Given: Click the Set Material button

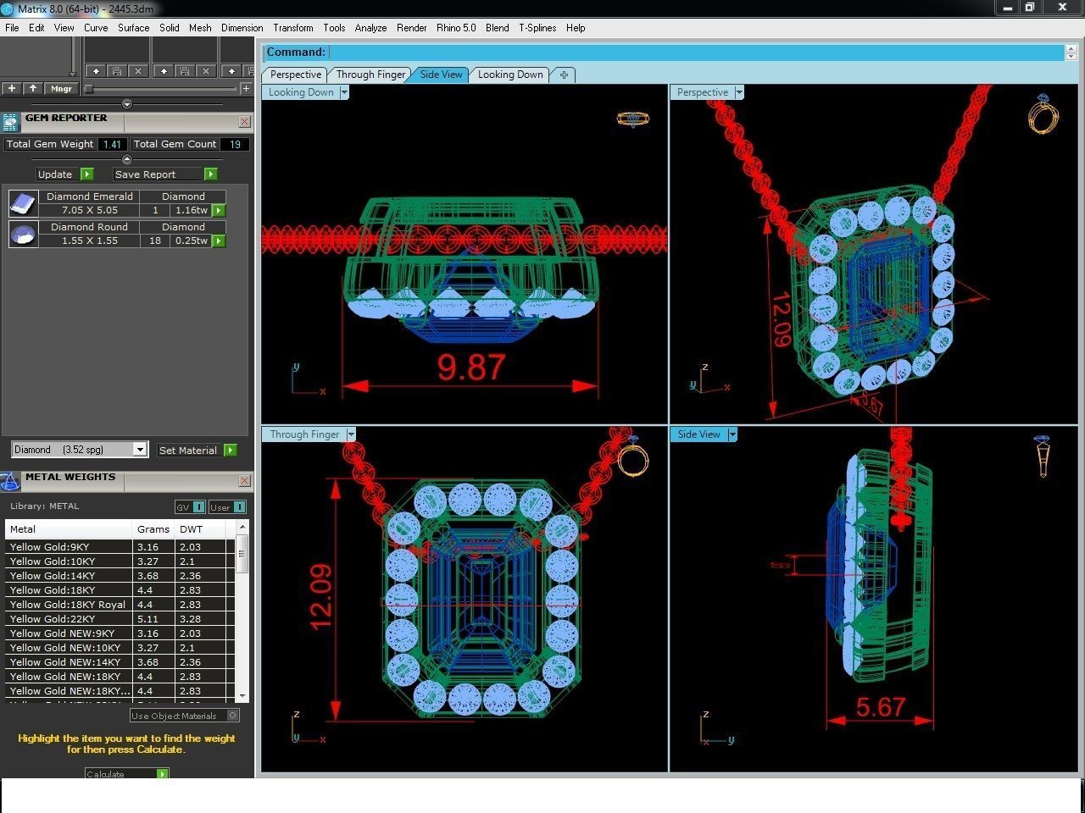Looking at the screenshot, I should tap(188, 450).
